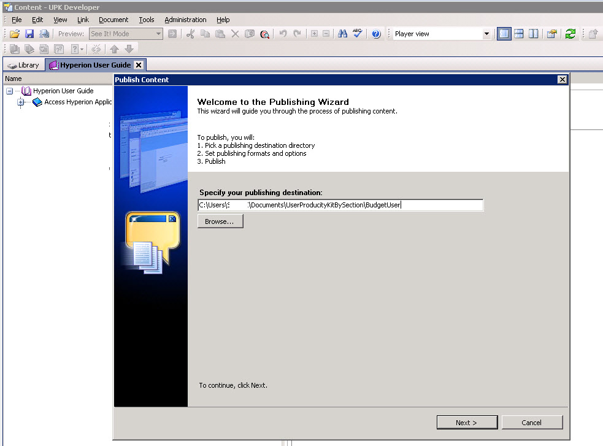Click the properties pane icon
603x446 pixels.
[x=552, y=34]
